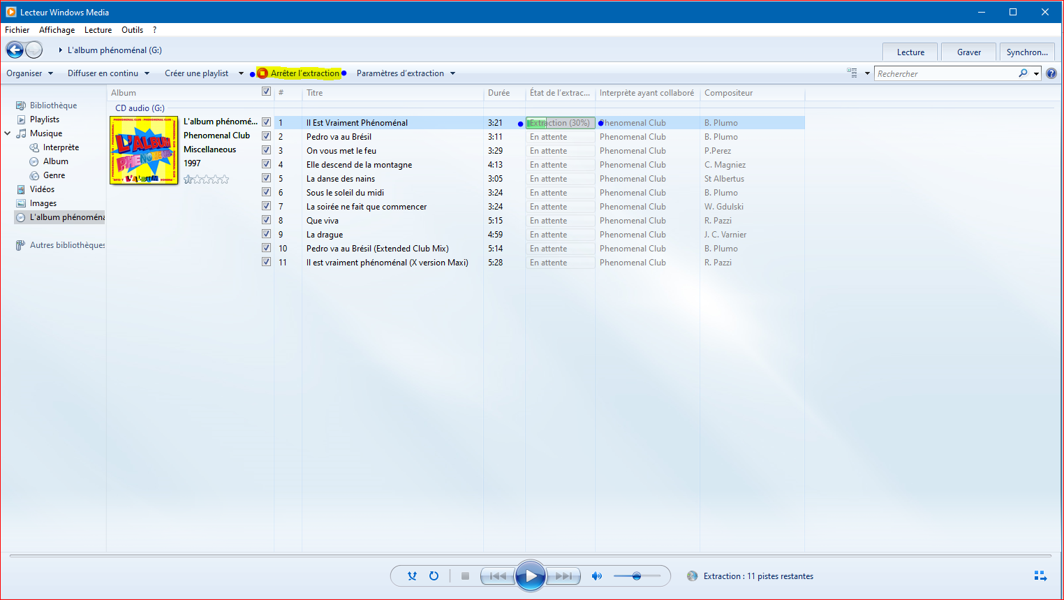Uncheck track 2 Pedro va au Brésil
The width and height of the screenshot is (1064, 600).
tap(266, 136)
